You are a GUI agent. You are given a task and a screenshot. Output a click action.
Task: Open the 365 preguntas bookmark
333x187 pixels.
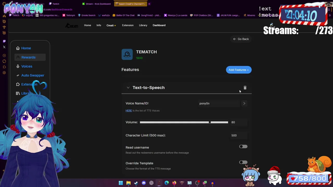point(47,15)
